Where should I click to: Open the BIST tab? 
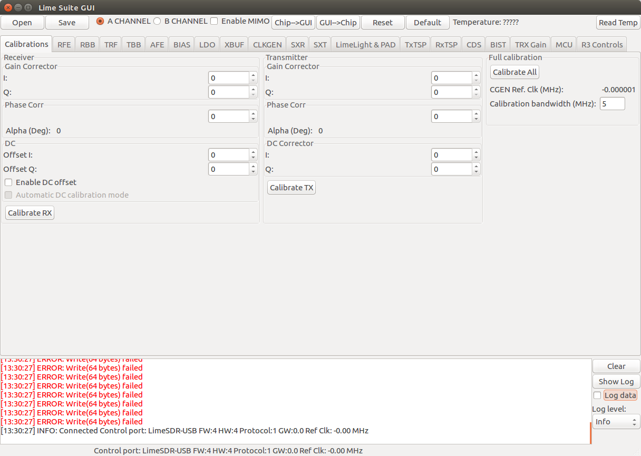[498, 45]
